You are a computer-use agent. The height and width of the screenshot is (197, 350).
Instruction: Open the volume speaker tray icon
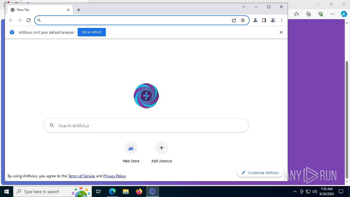[315, 192]
